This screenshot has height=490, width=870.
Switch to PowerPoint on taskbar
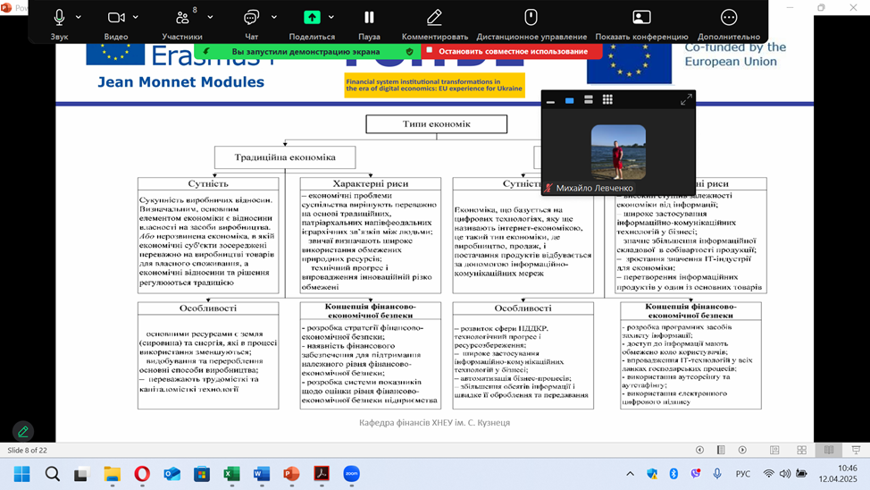tap(291, 474)
